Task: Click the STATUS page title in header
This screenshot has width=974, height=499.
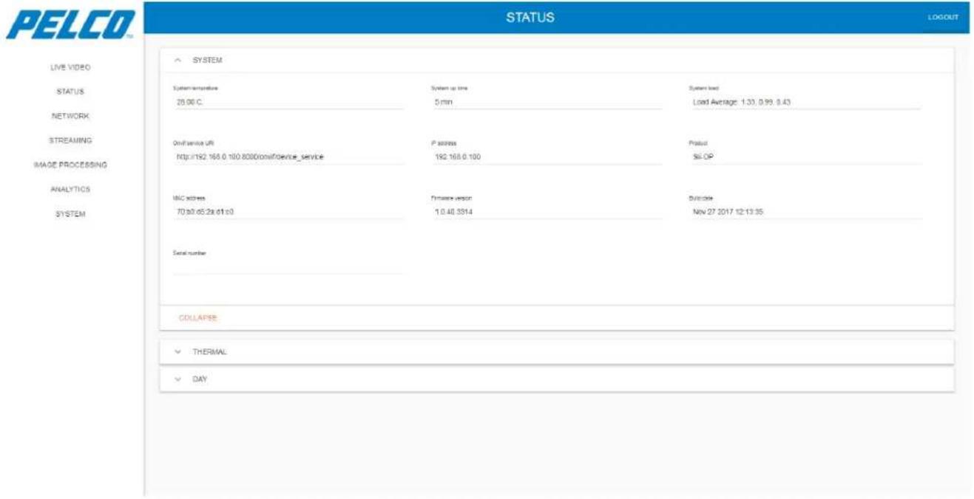Action: (530, 17)
